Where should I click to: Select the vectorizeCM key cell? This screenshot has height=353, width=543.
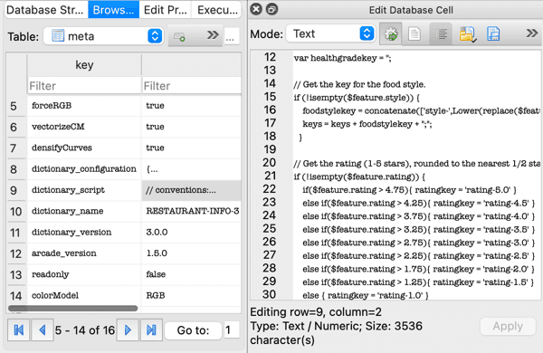click(x=84, y=127)
